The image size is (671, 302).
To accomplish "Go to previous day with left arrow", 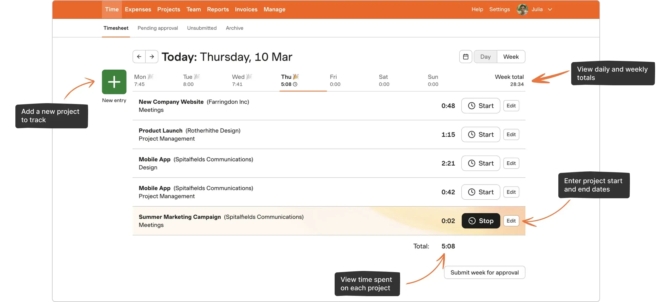I will [139, 57].
